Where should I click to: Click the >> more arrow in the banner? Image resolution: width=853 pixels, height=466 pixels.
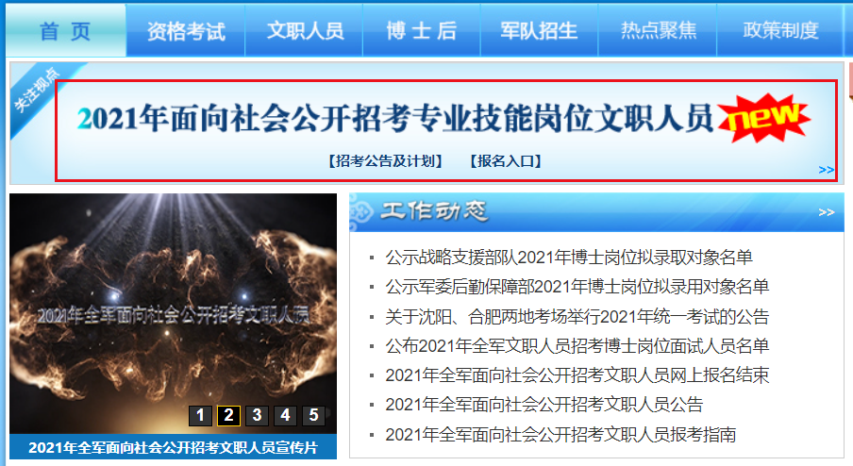pos(826,170)
